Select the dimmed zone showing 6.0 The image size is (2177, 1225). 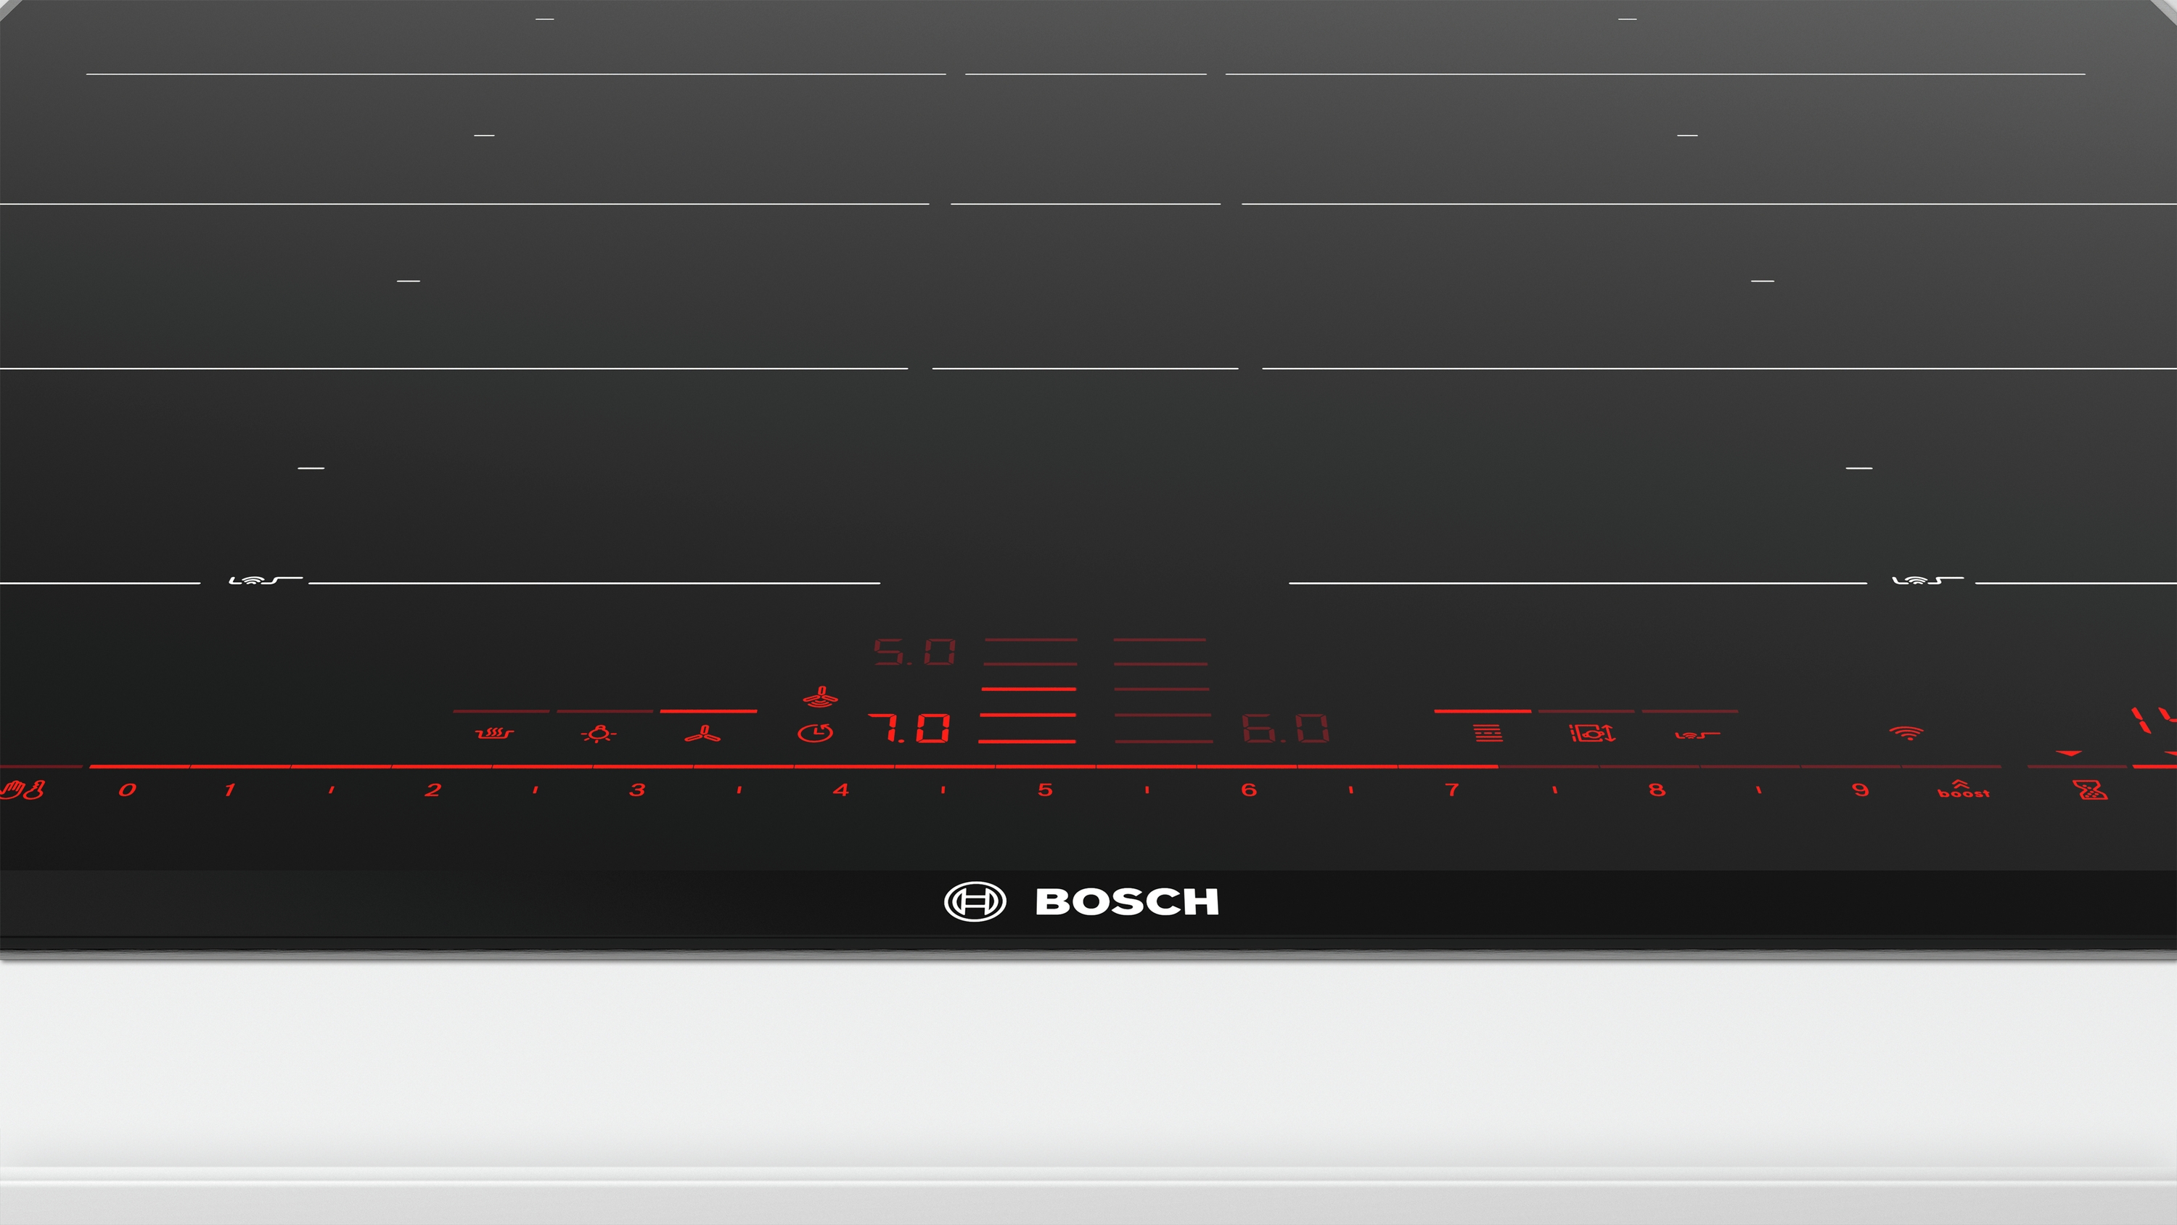pos(1285,728)
